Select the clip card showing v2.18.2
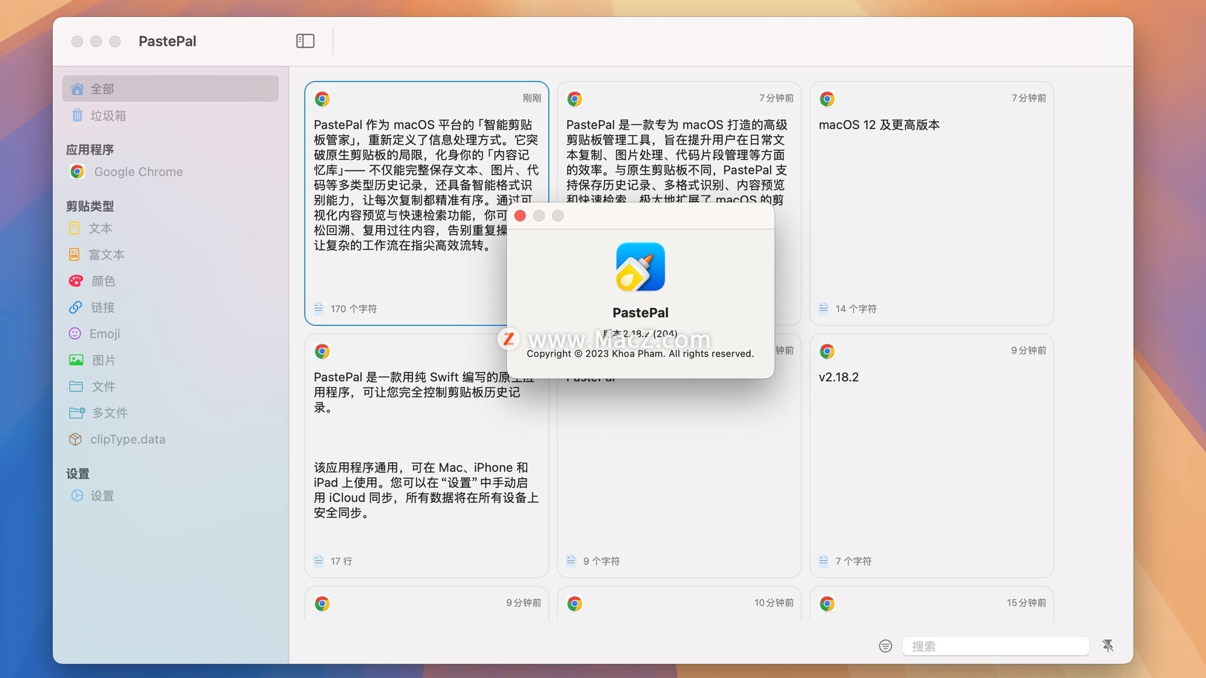1206x678 pixels. pos(932,456)
